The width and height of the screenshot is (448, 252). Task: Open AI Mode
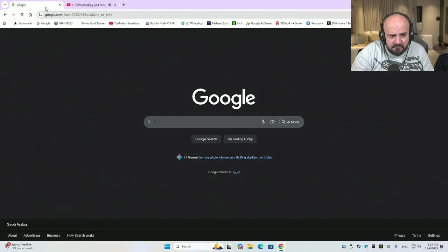[x=290, y=122]
